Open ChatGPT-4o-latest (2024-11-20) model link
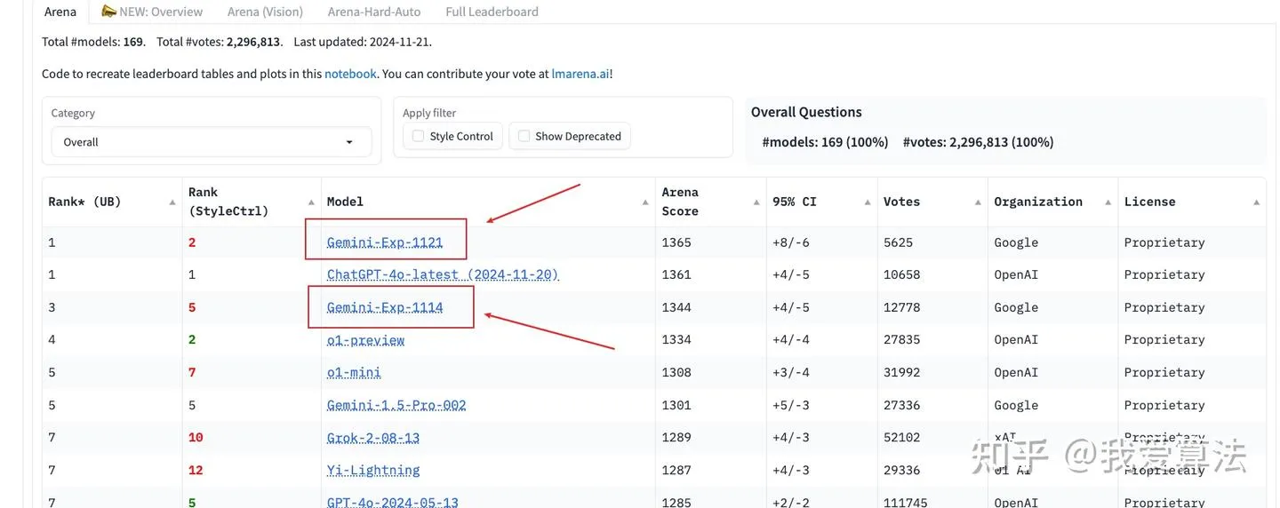This screenshot has width=1280, height=508. 443,274
